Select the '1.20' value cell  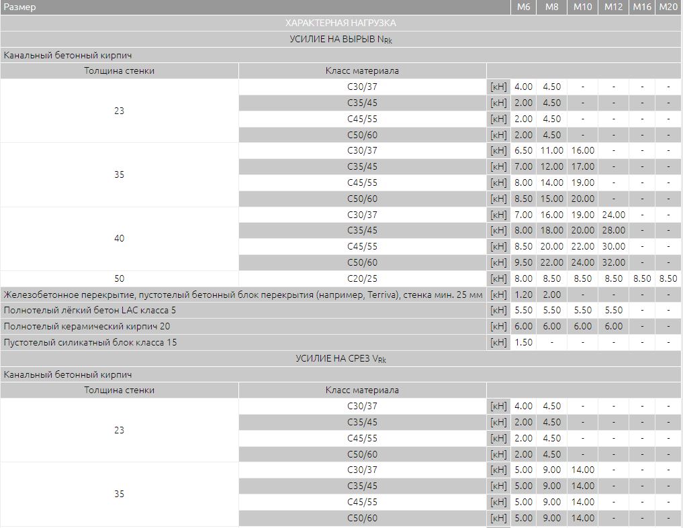[523, 295]
